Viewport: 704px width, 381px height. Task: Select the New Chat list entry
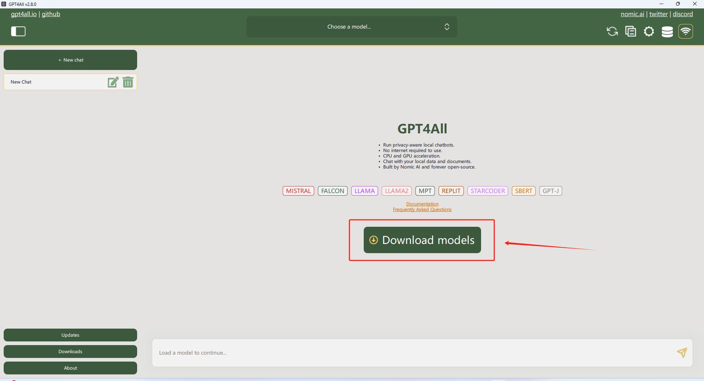point(70,82)
